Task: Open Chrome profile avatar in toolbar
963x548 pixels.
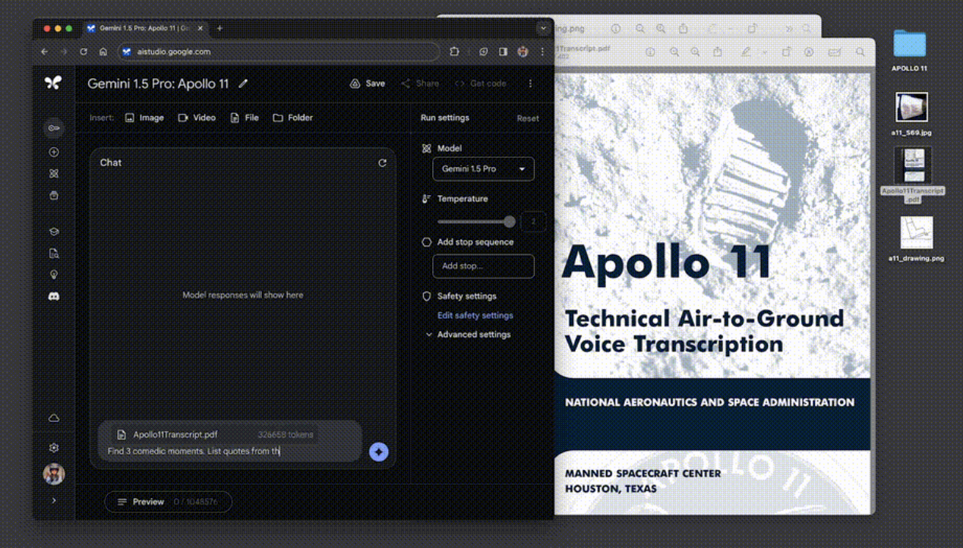Action: tap(523, 52)
